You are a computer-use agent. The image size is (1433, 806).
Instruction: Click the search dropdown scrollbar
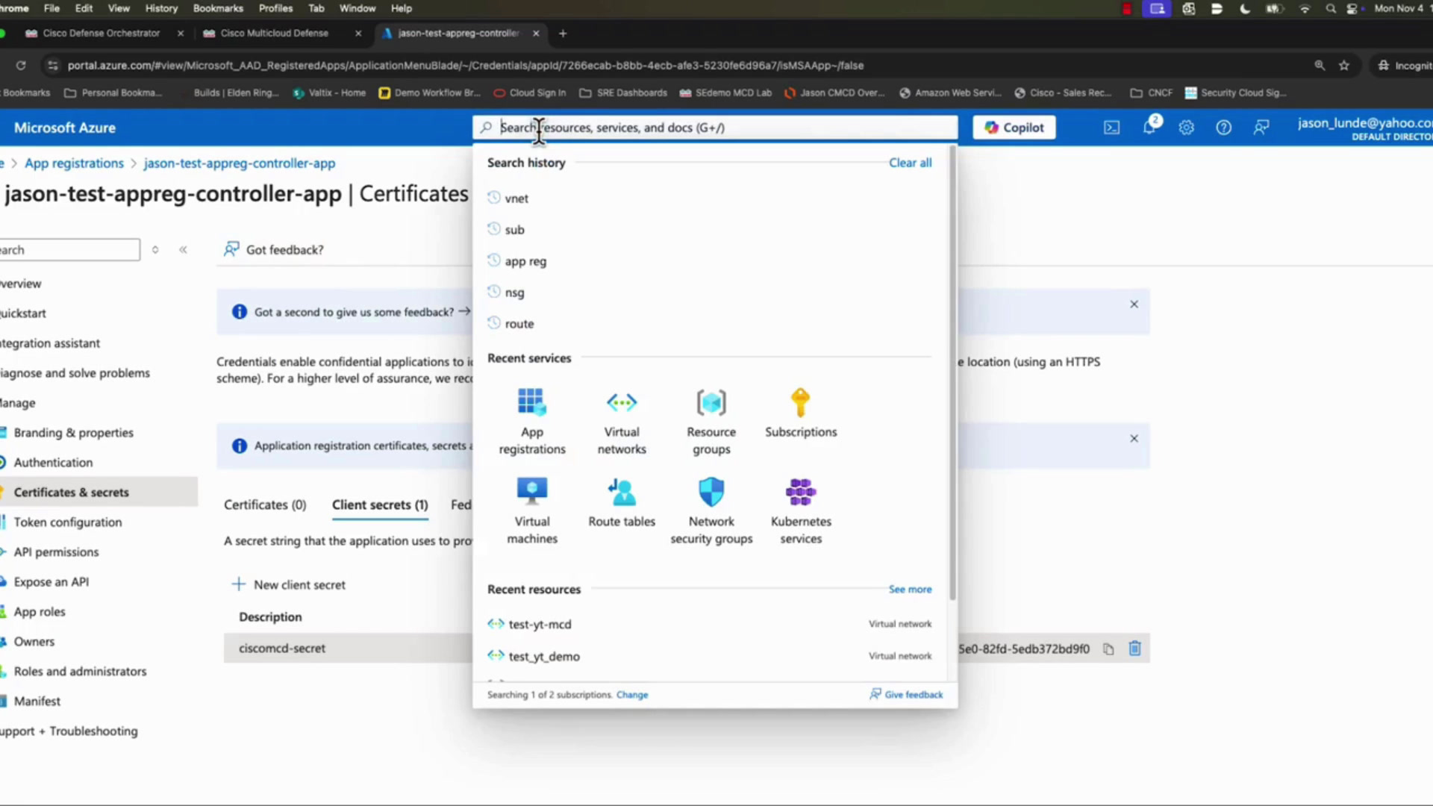tap(952, 373)
